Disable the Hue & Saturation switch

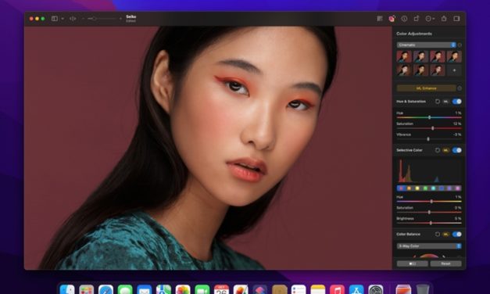(456, 102)
